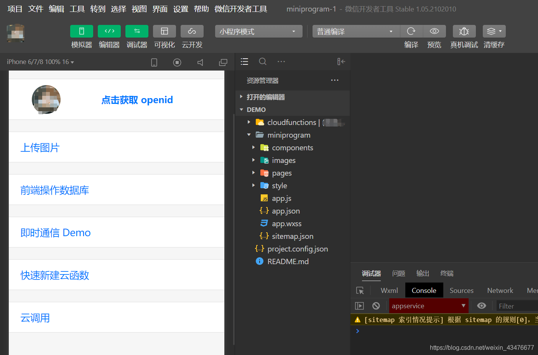Start real device debugging (真机调试)

coord(464,31)
